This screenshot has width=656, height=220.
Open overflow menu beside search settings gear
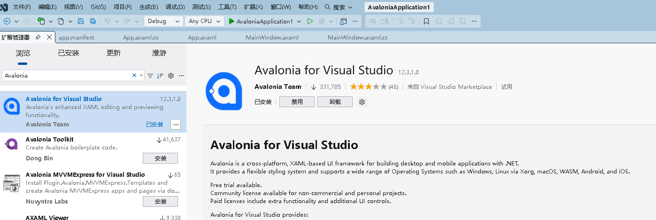[x=181, y=76]
